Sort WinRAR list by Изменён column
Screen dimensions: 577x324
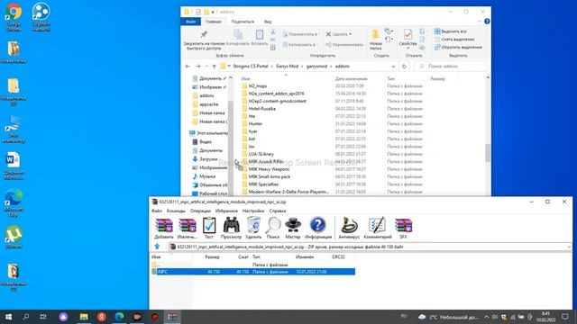[305, 256]
